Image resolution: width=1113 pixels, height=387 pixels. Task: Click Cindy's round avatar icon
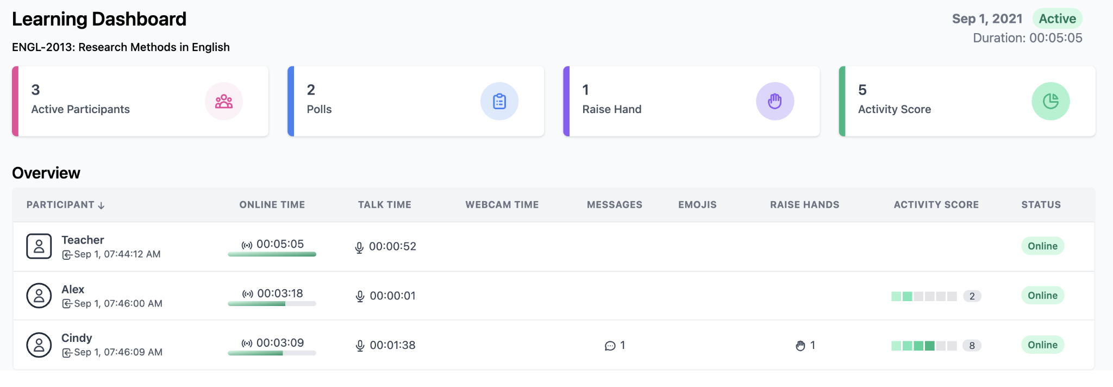point(39,345)
